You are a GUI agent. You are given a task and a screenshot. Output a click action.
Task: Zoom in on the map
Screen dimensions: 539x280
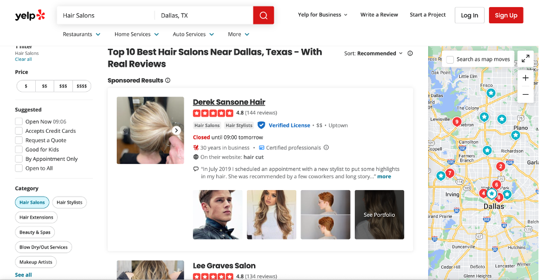coord(525,78)
